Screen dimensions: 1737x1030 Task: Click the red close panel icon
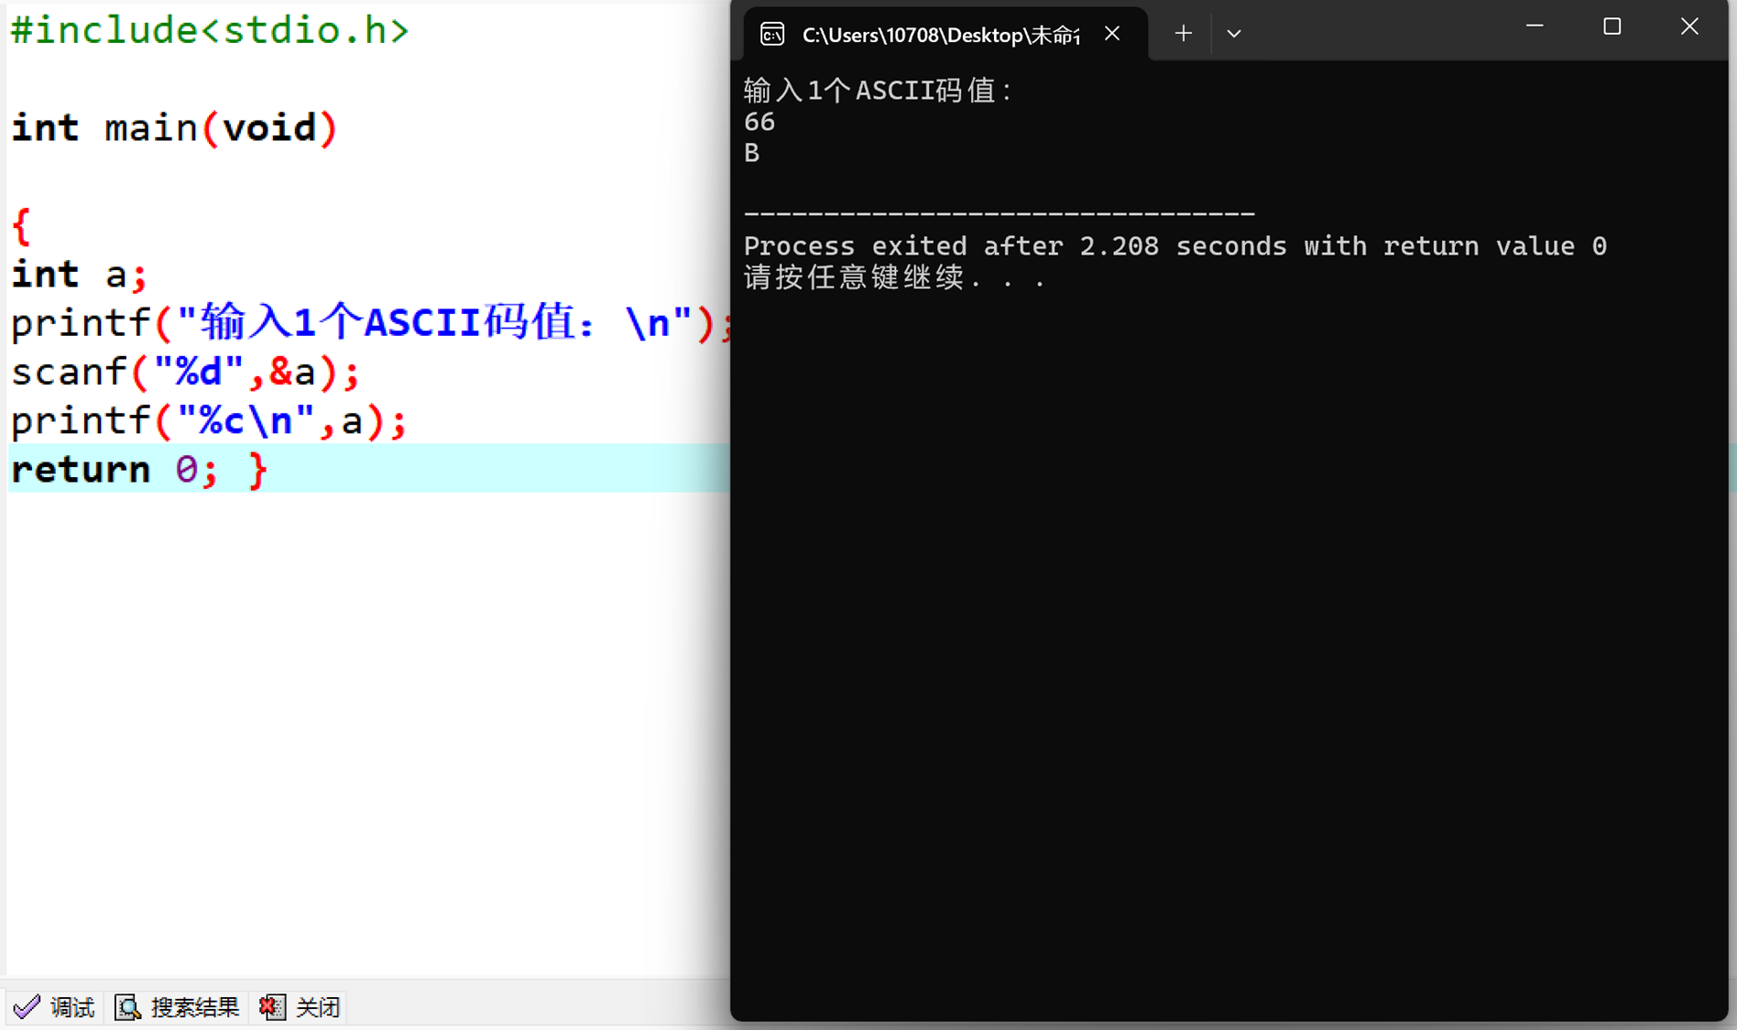tap(272, 1007)
